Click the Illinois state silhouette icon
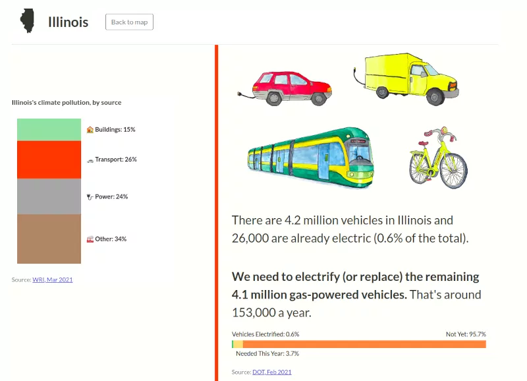 (27, 21)
